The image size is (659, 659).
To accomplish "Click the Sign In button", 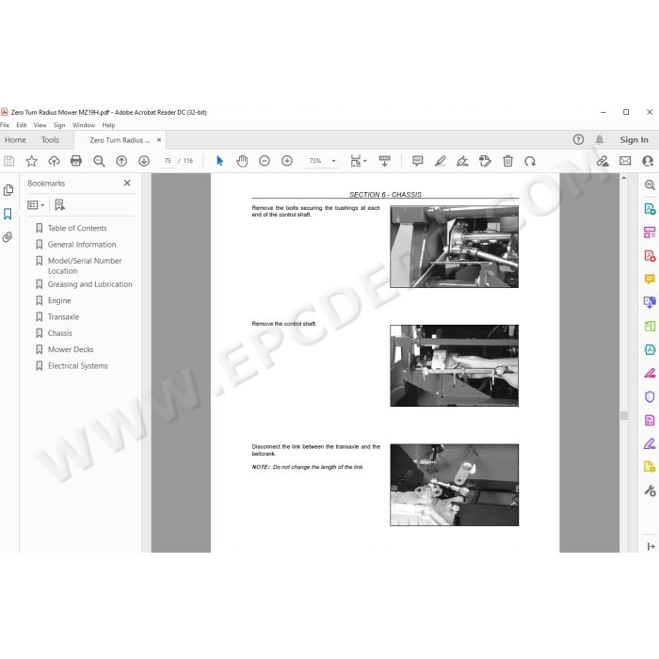I will 634,140.
